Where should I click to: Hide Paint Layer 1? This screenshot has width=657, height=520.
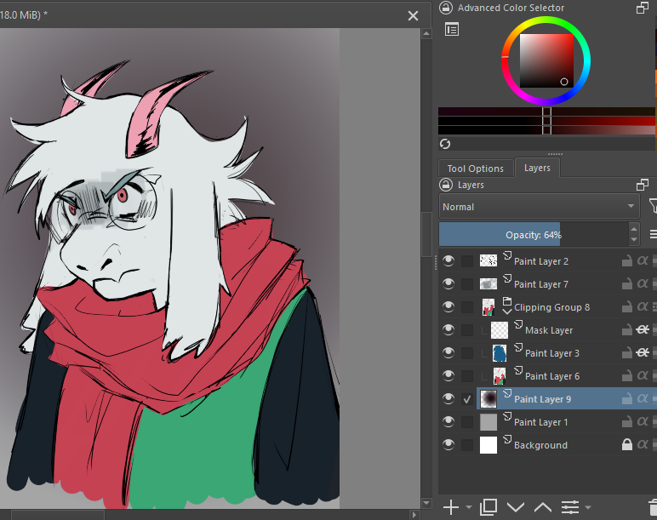pyautogui.click(x=448, y=421)
